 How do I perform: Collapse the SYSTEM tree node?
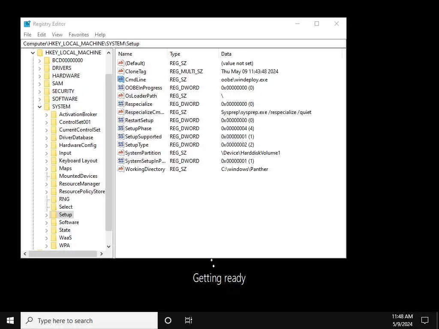coord(39,107)
